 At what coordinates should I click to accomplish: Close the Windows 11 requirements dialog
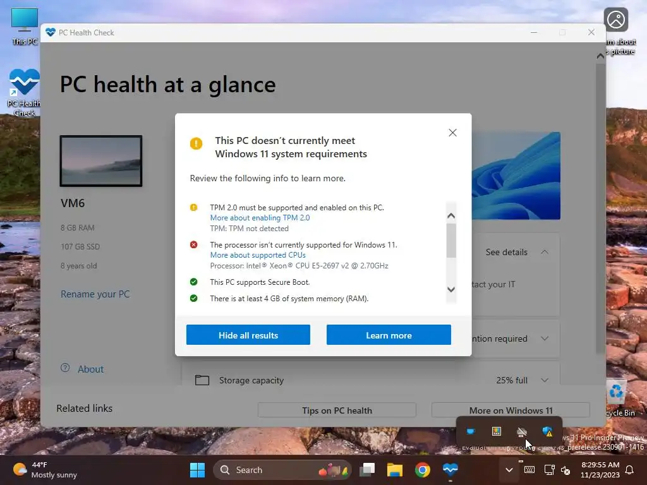[x=452, y=133]
